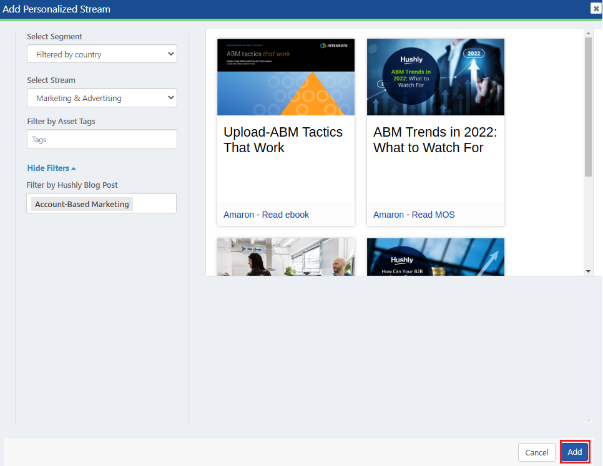Cancel the personalized stream dialog
Image resolution: width=603 pixels, height=466 pixels.
pyautogui.click(x=536, y=452)
